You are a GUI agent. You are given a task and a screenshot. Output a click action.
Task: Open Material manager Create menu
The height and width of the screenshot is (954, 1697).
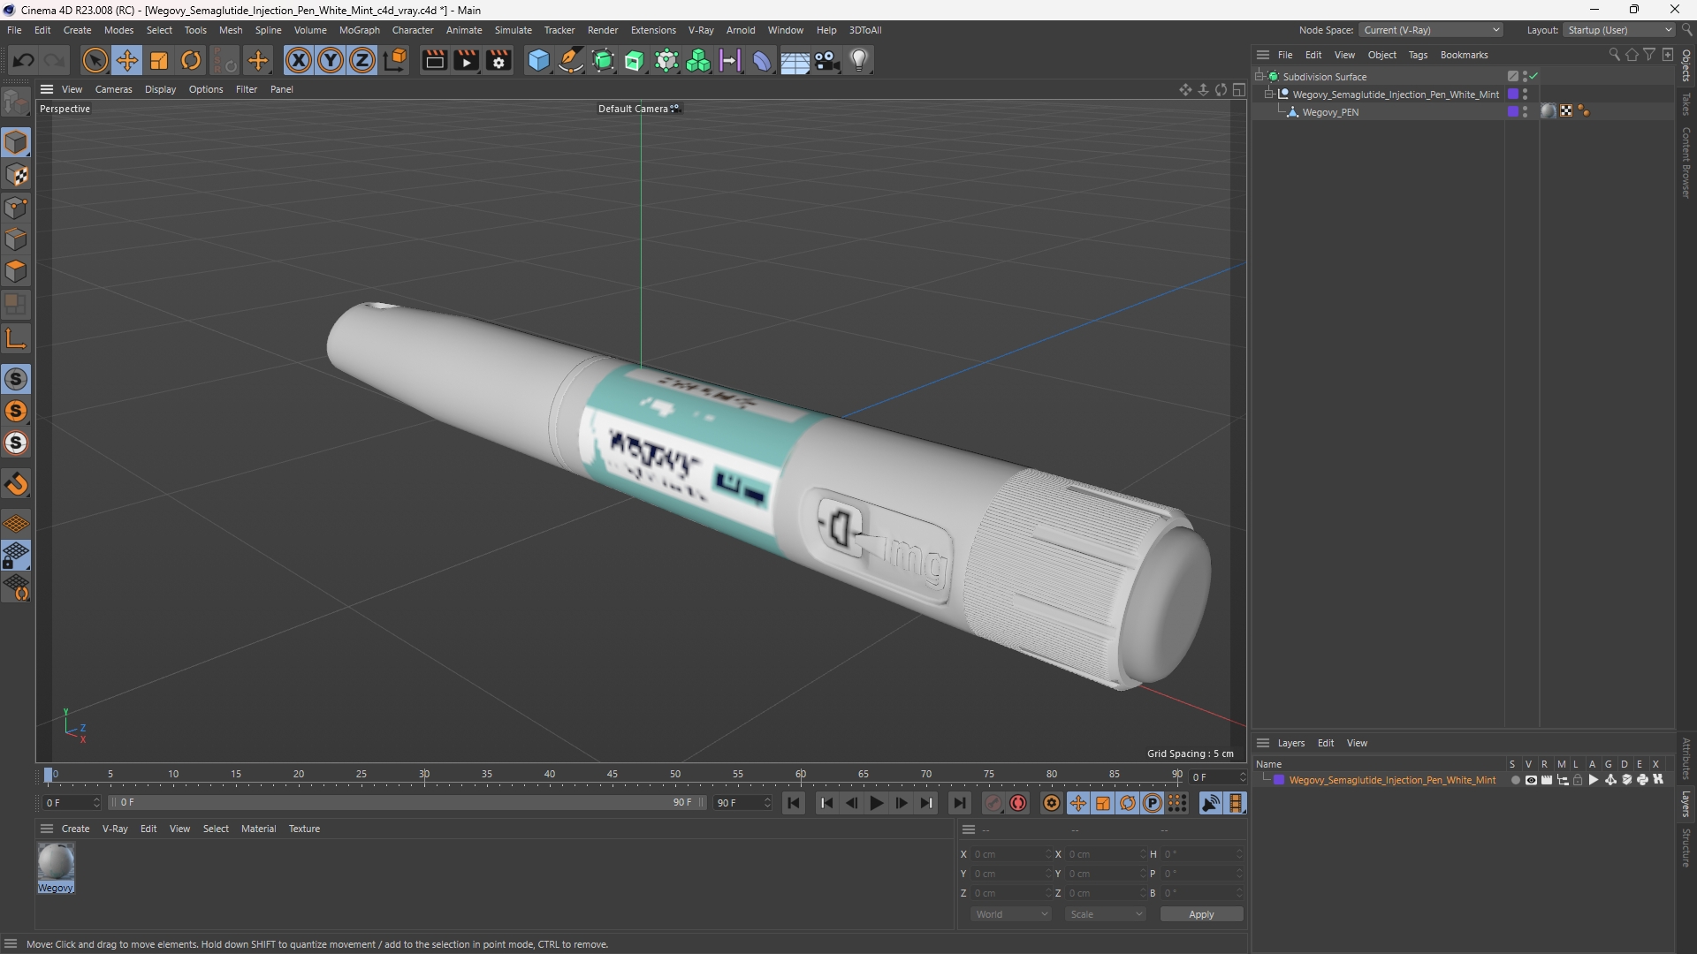[x=75, y=829]
